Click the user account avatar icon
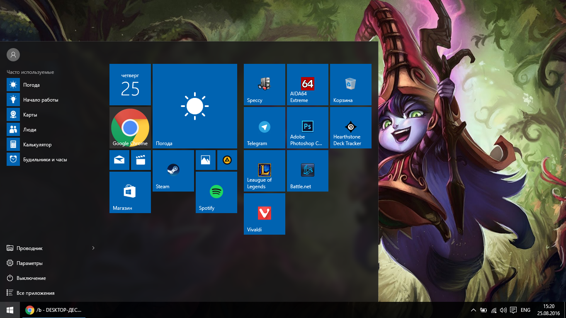 tap(13, 54)
